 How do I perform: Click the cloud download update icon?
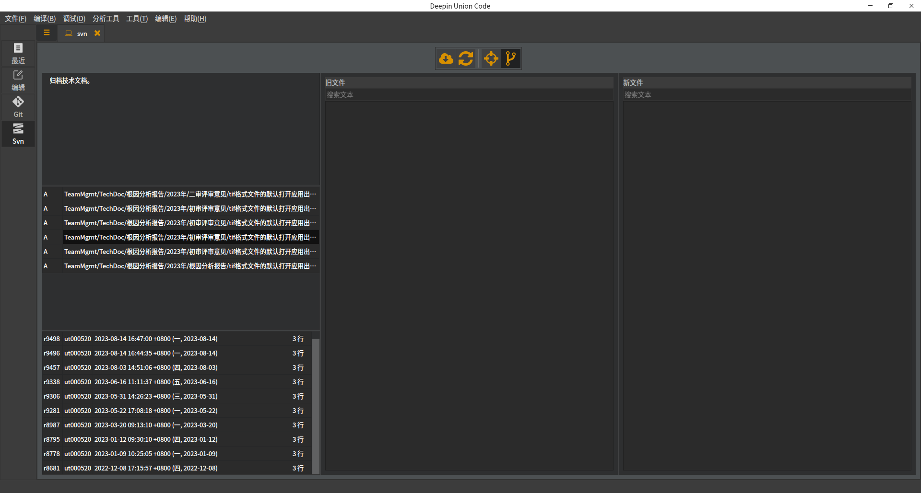point(446,58)
